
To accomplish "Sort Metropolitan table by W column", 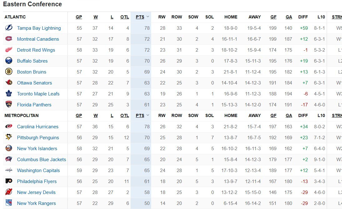I will (96, 115).
